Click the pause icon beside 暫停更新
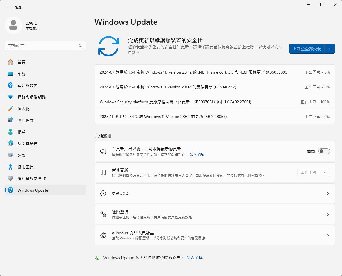 [x=103, y=172]
